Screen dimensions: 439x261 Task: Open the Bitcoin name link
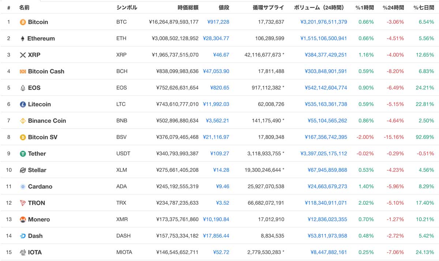pos(38,22)
